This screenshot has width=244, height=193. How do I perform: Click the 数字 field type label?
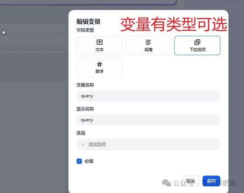99,71
